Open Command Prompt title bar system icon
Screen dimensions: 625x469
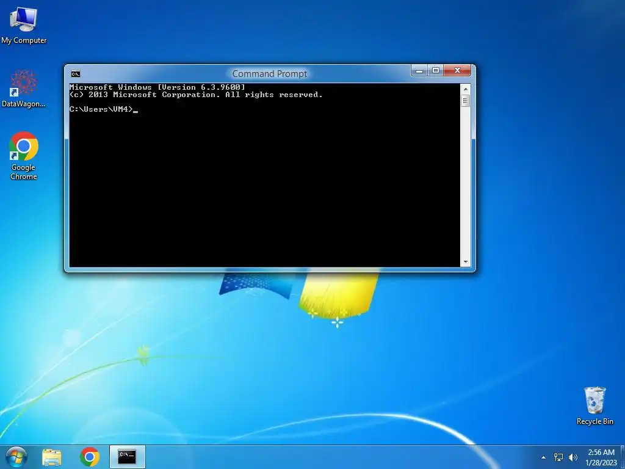(x=75, y=74)
